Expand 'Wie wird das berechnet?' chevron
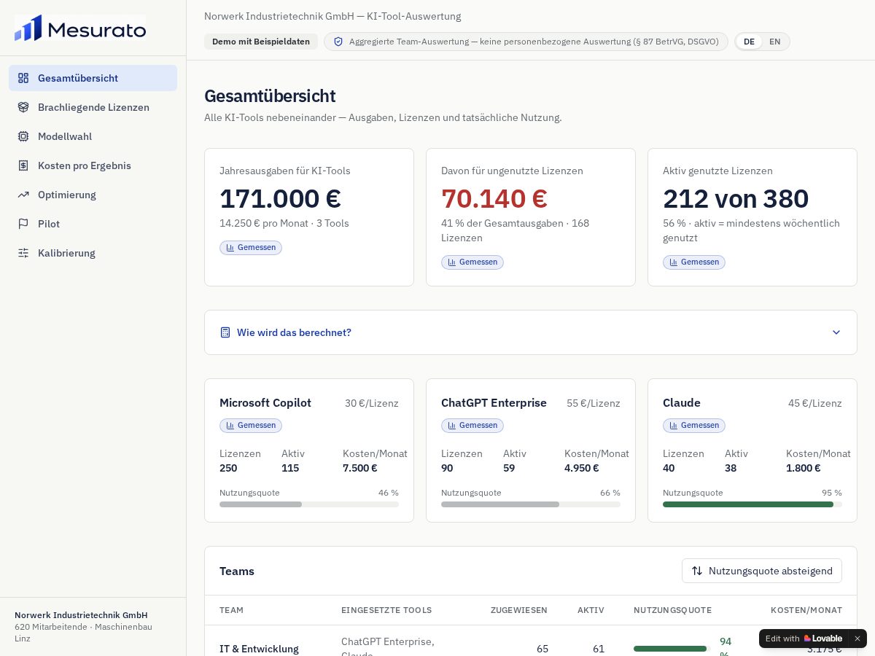875x656 pixels. tap(836, 332)
